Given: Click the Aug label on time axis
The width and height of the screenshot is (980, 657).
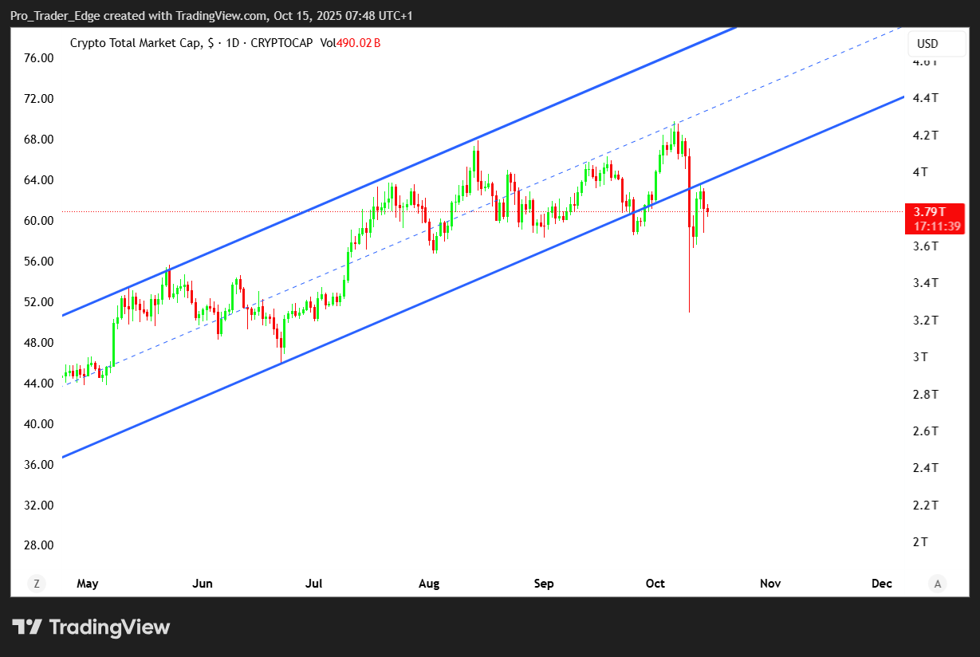Looking at the screenshot, I should pos(429,584).
